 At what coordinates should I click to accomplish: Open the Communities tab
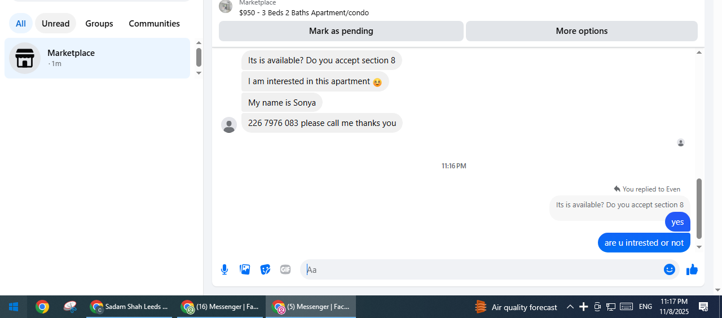click(155, 24)
